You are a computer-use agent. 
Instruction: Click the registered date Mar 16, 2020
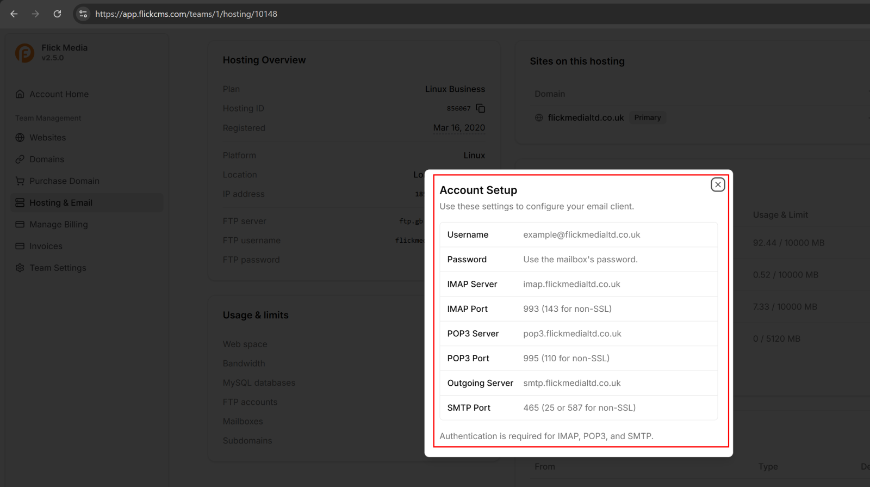(459, 128)
